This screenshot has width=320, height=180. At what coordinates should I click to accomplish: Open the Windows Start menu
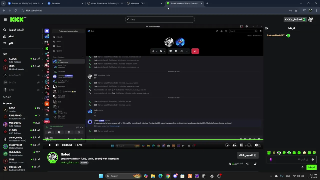[x=101, y=176]
